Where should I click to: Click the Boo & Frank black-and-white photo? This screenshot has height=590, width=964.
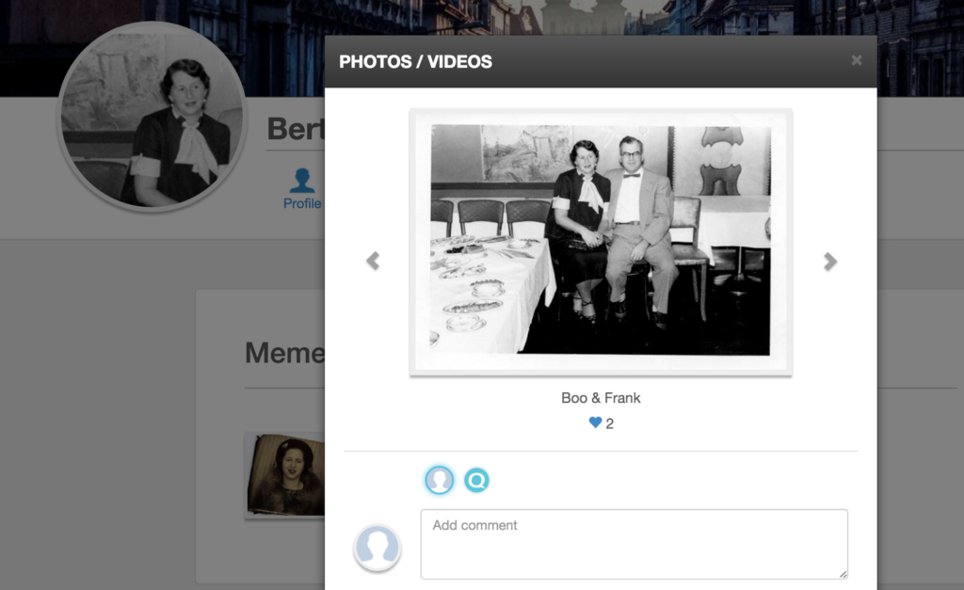601,241
